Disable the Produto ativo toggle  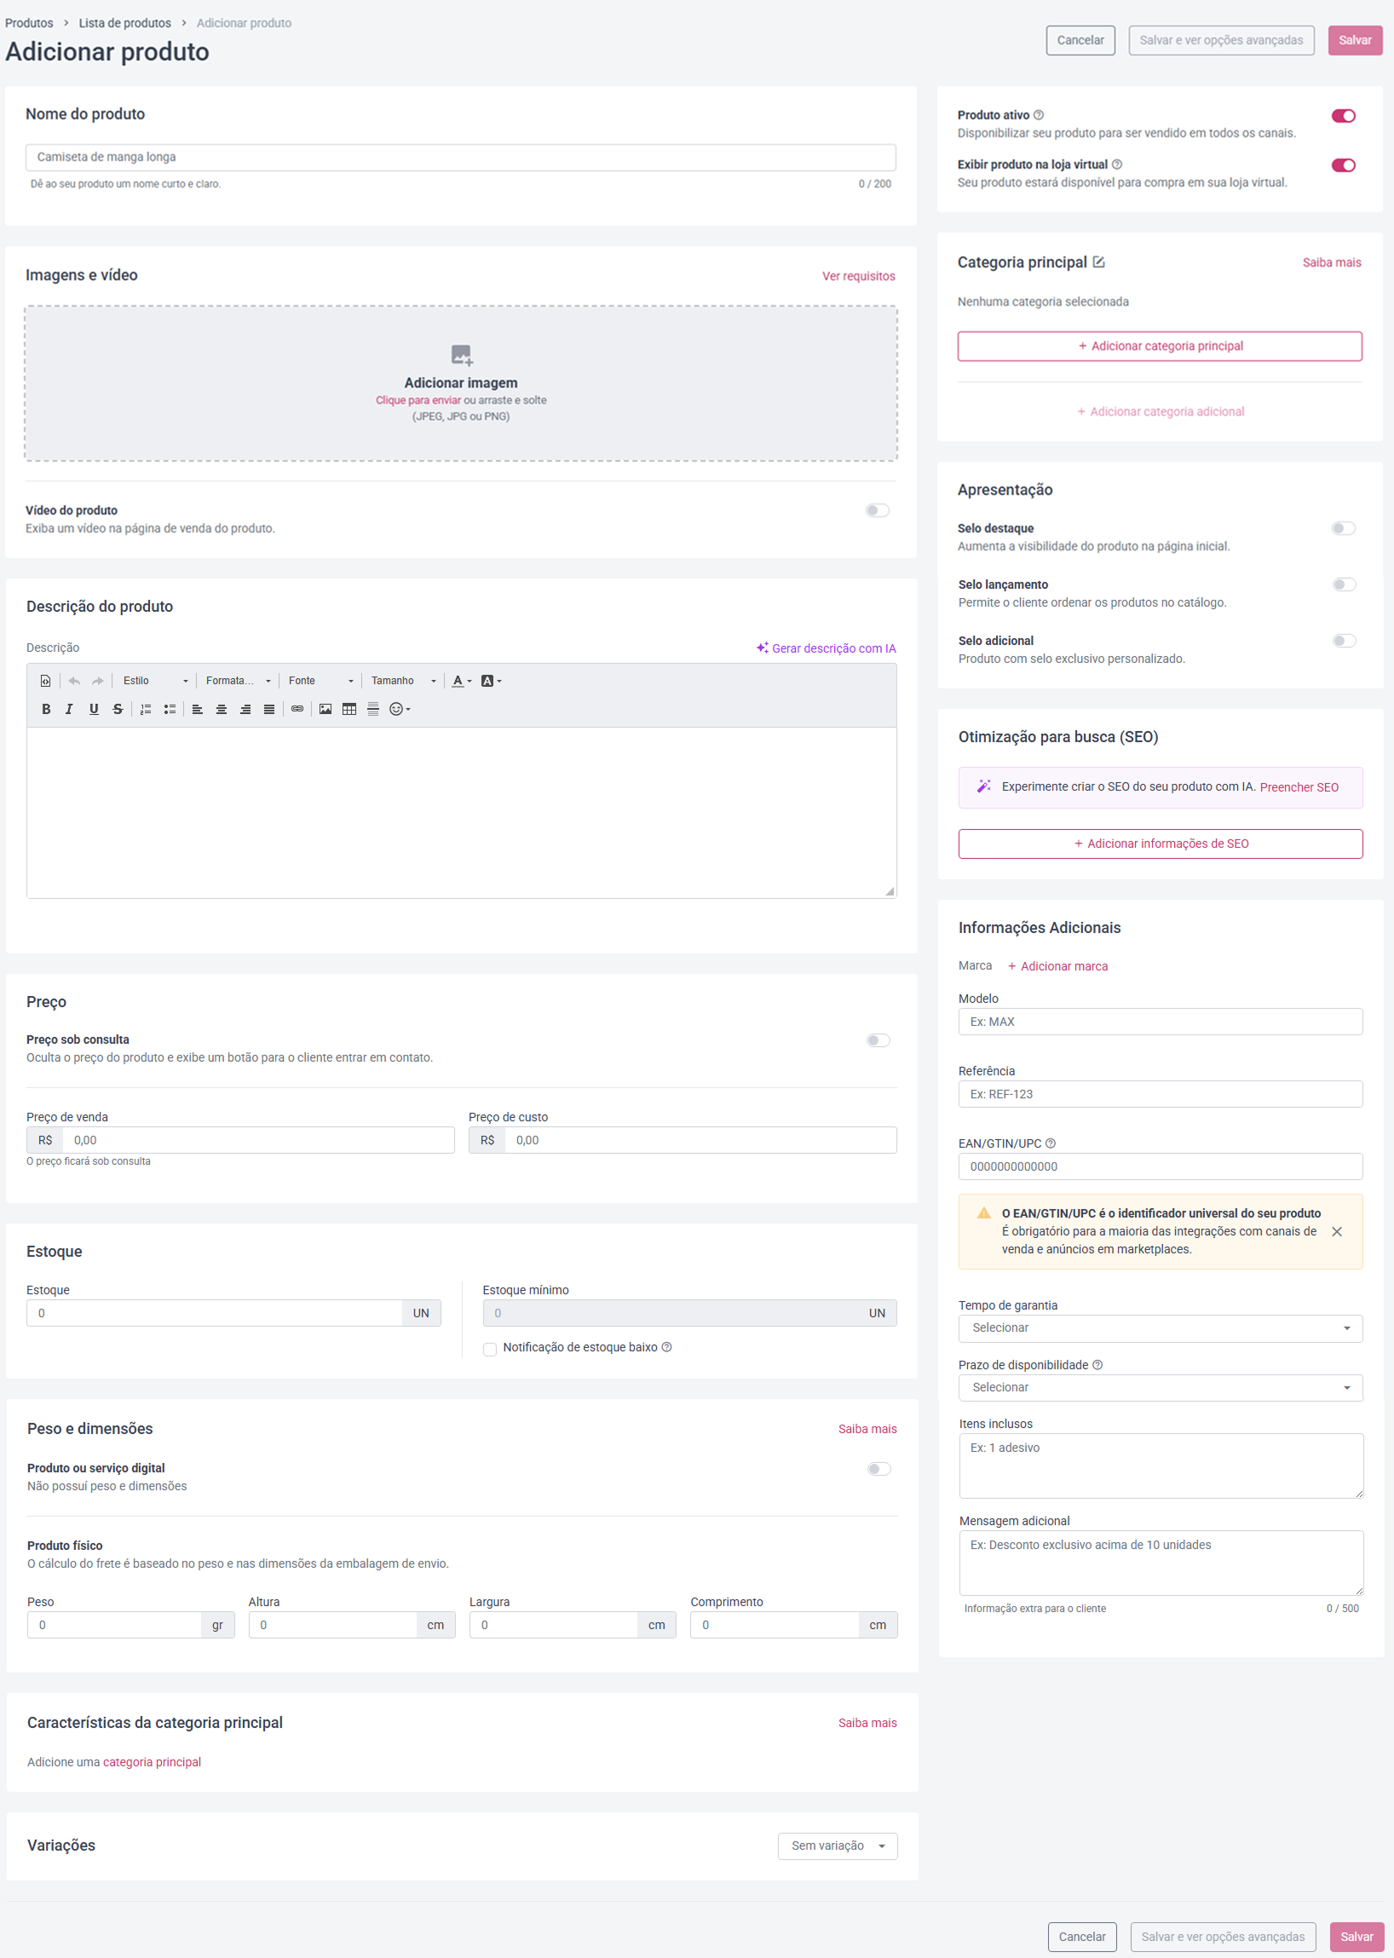click(x=1344, y=116)
